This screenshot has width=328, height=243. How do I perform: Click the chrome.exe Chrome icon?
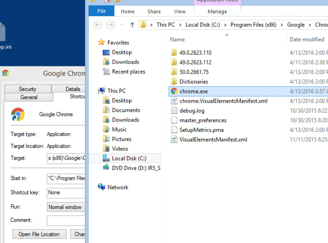point(174,91)
